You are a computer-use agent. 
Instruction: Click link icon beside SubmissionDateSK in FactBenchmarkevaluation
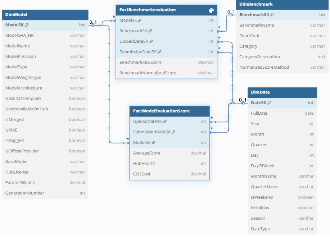159,52
